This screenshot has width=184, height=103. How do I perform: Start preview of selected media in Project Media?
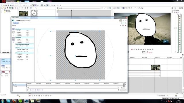(23, 8)
